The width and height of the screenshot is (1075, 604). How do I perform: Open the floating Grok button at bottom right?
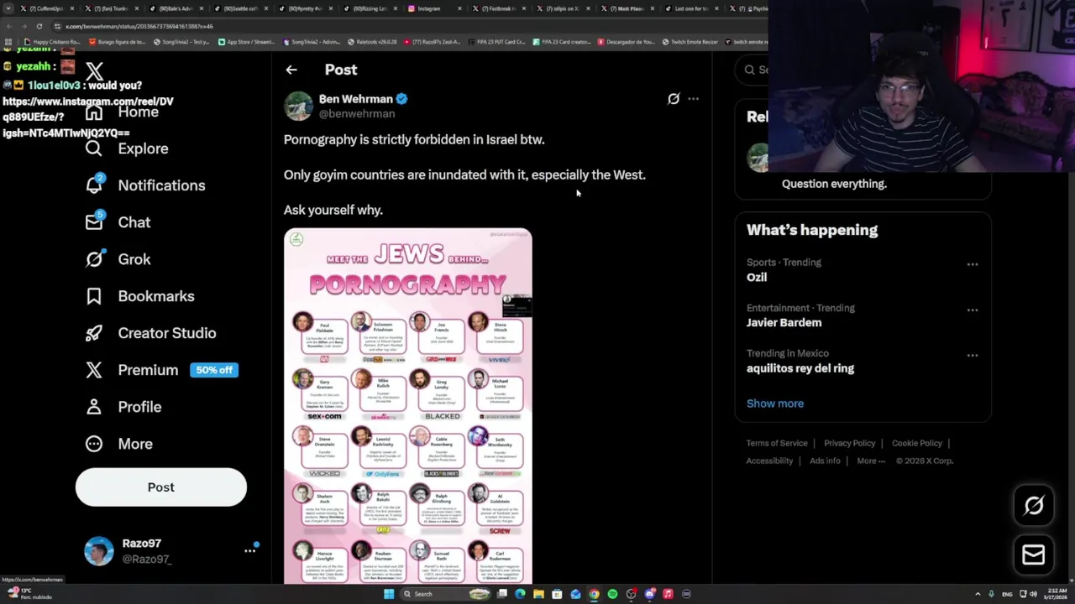click(1034, 505)
